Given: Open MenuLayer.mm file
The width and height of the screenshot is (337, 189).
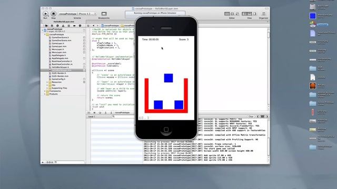Looking at the screenshot, I should tap(58, 52).
